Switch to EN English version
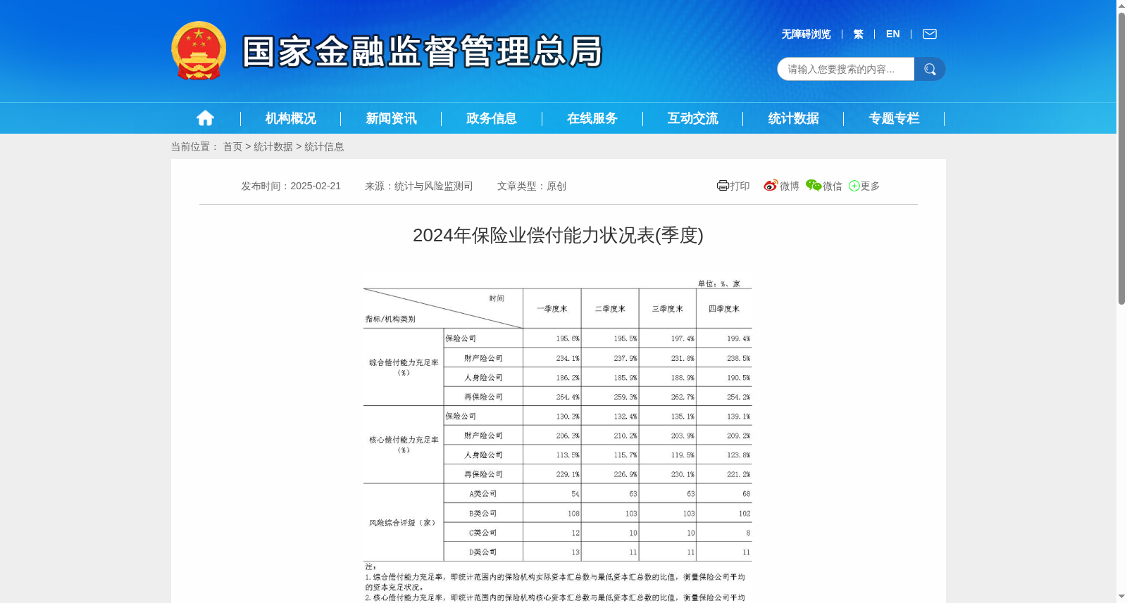1127x603 pixels. coord(892,34)
